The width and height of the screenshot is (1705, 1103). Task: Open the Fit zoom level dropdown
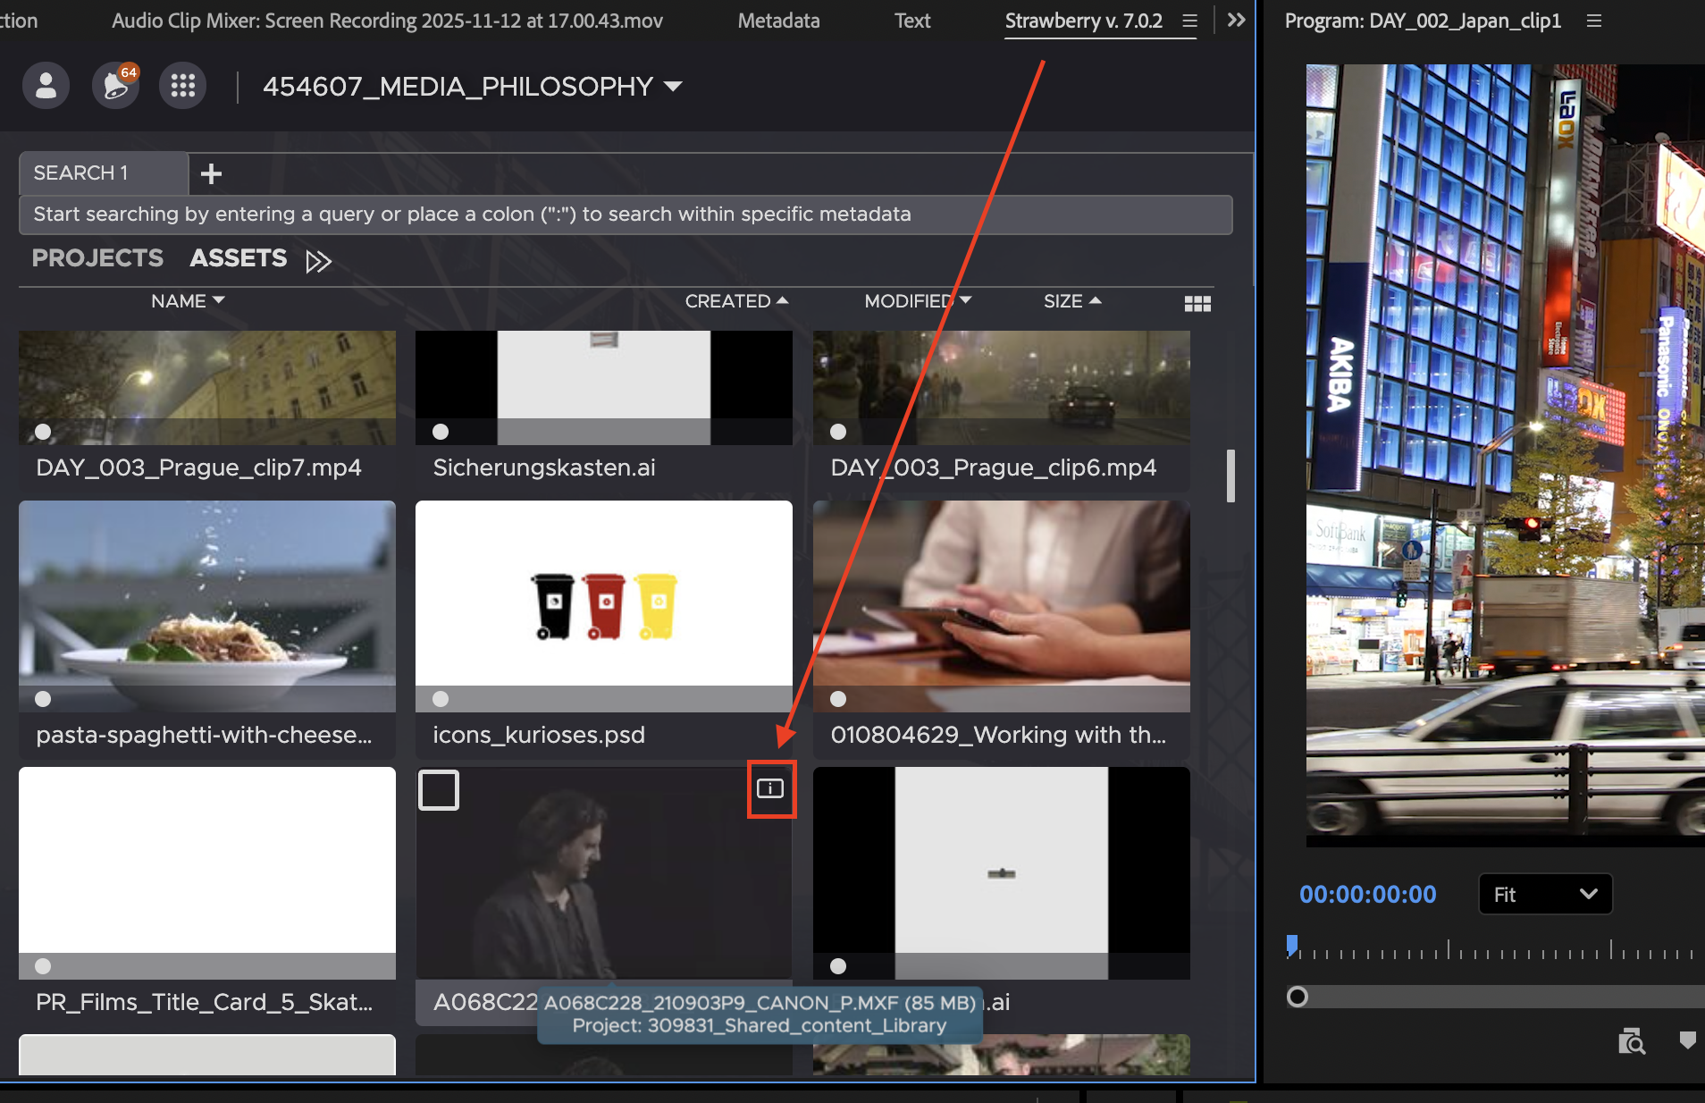click(1545, 895)
